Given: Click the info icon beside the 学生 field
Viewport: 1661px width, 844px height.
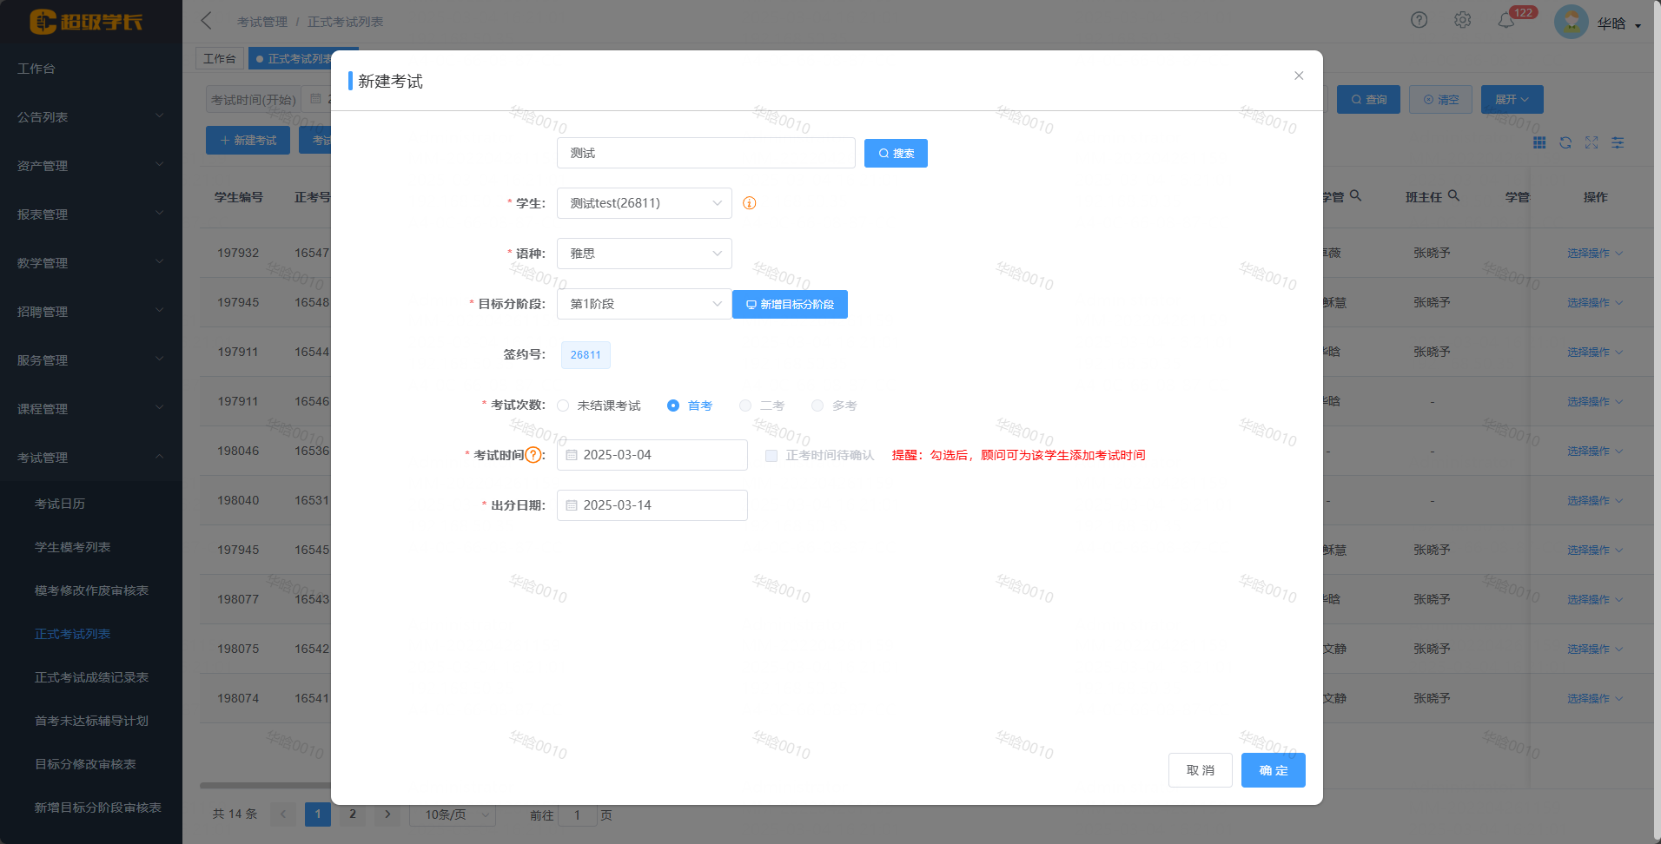Looking at the screenshot, I should (749, 203).
